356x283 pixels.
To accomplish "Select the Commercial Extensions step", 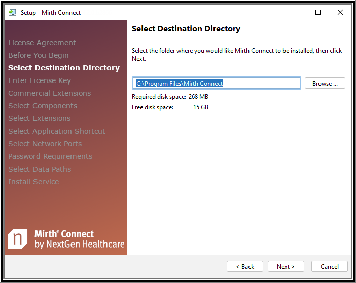I will click(x=50, y=93).
